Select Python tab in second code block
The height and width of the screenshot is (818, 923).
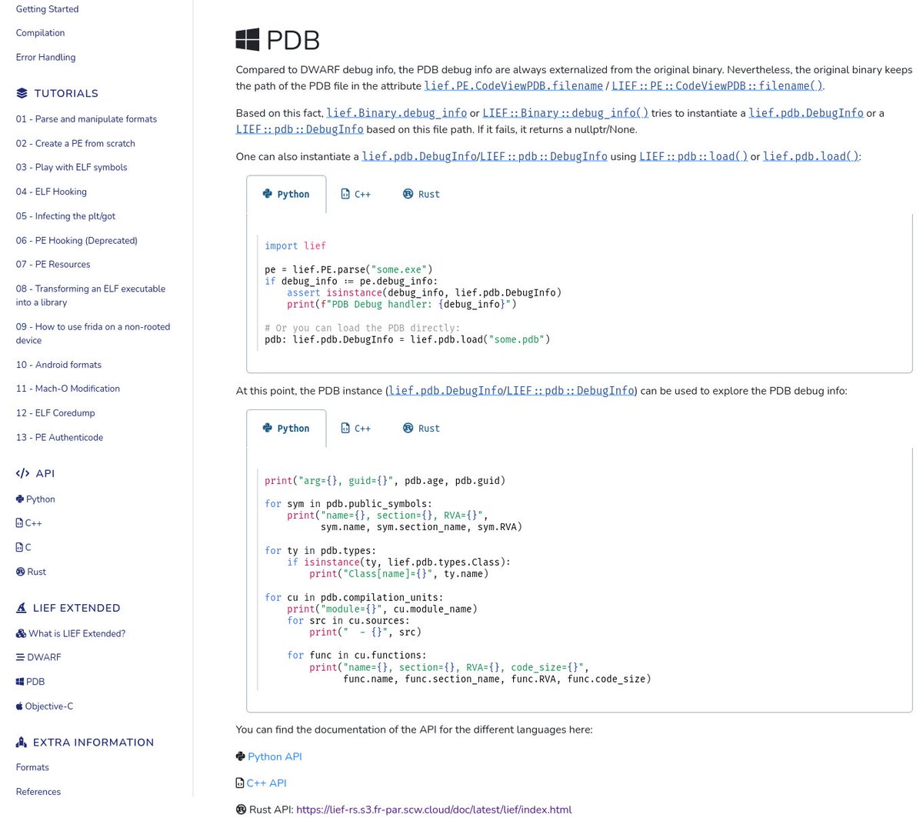286,428
